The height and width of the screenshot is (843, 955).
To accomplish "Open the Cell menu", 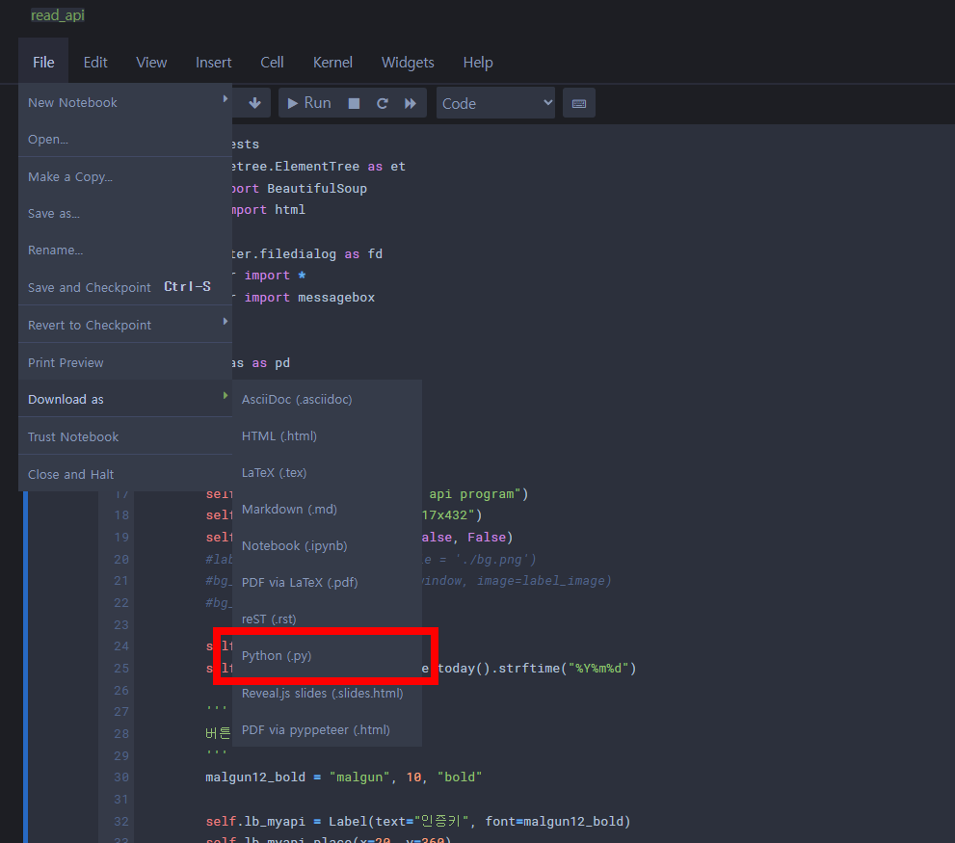I will [273, 62].
